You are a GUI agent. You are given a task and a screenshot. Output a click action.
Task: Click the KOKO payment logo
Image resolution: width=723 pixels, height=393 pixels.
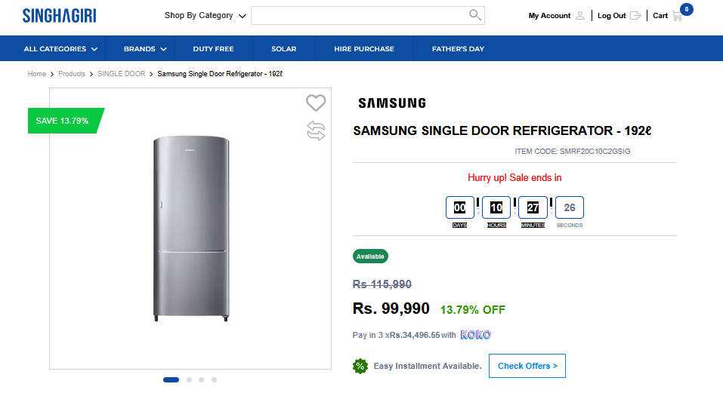click(476, 335)
